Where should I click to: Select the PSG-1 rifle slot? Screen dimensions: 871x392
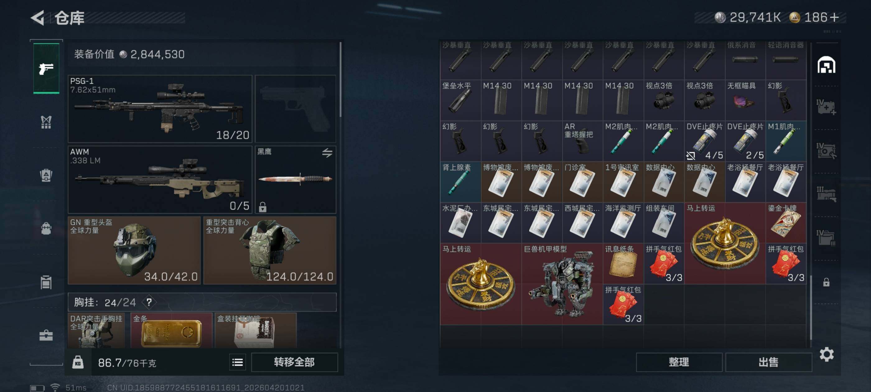pyautogui.click(x=160, y=109)
